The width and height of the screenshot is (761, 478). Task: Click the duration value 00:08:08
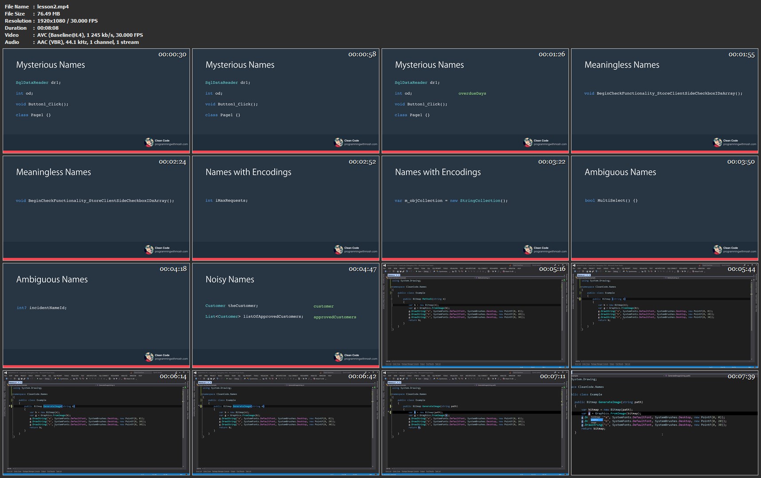(48, 28)
